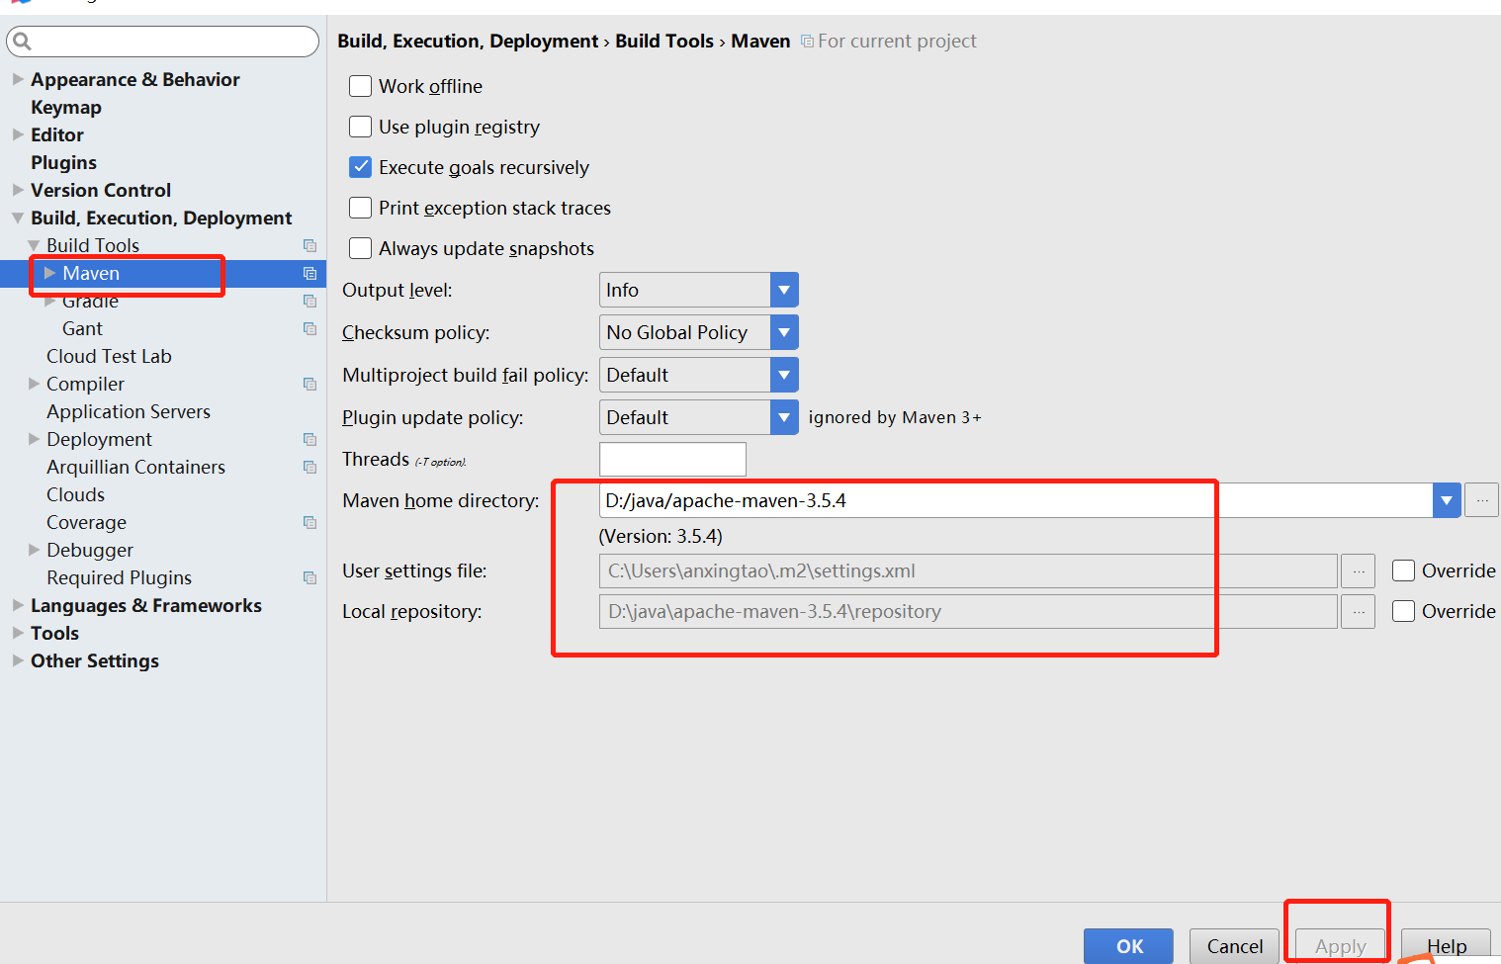This screenshot has height=964, width=1501.
Task: Click project-level icon on Compiler row
Action: 309,384
